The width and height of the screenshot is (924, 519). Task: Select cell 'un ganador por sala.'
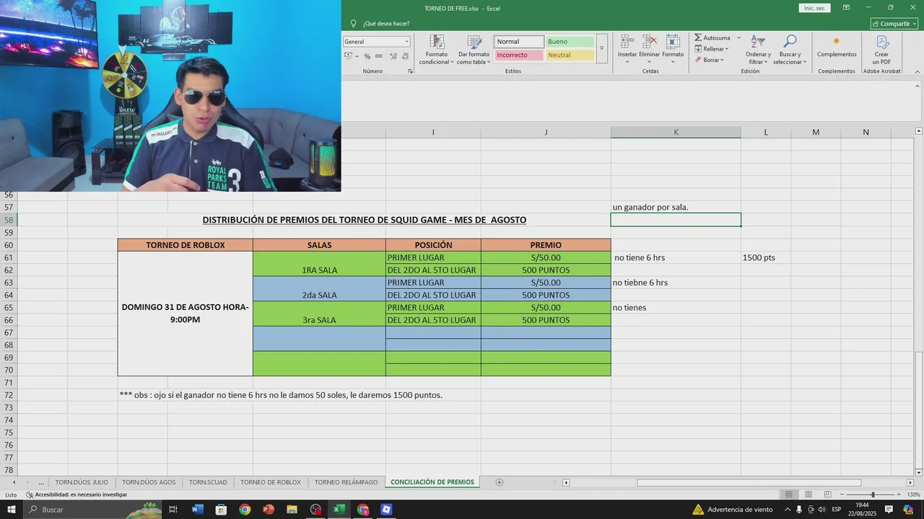point(676,208)
